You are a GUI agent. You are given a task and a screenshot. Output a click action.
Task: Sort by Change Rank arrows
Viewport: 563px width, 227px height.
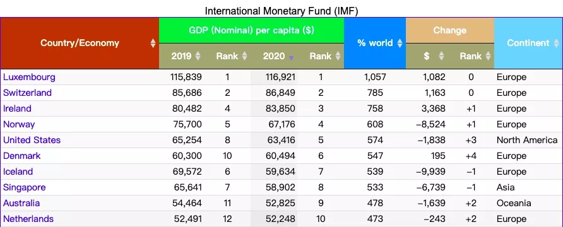(x=488, y=56)
